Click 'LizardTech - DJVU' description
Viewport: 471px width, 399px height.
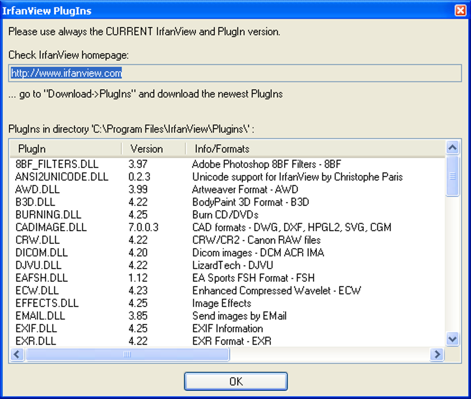(232, 265)
